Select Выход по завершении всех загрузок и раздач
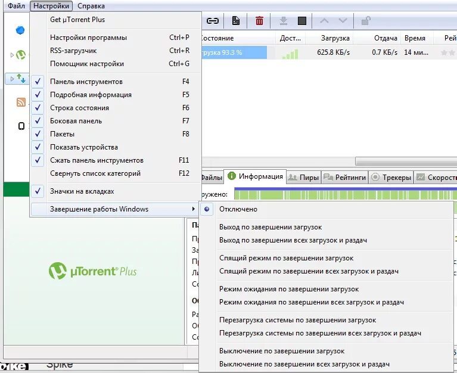The height and width of the screenshot is (373, 457). (x=327, y=240)
